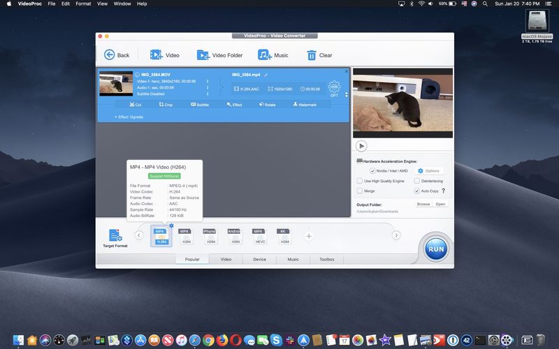Click the IMG_3584.MOV video thumbnail
The width and height of the screenshot is (559, 349).
(116, 84)
